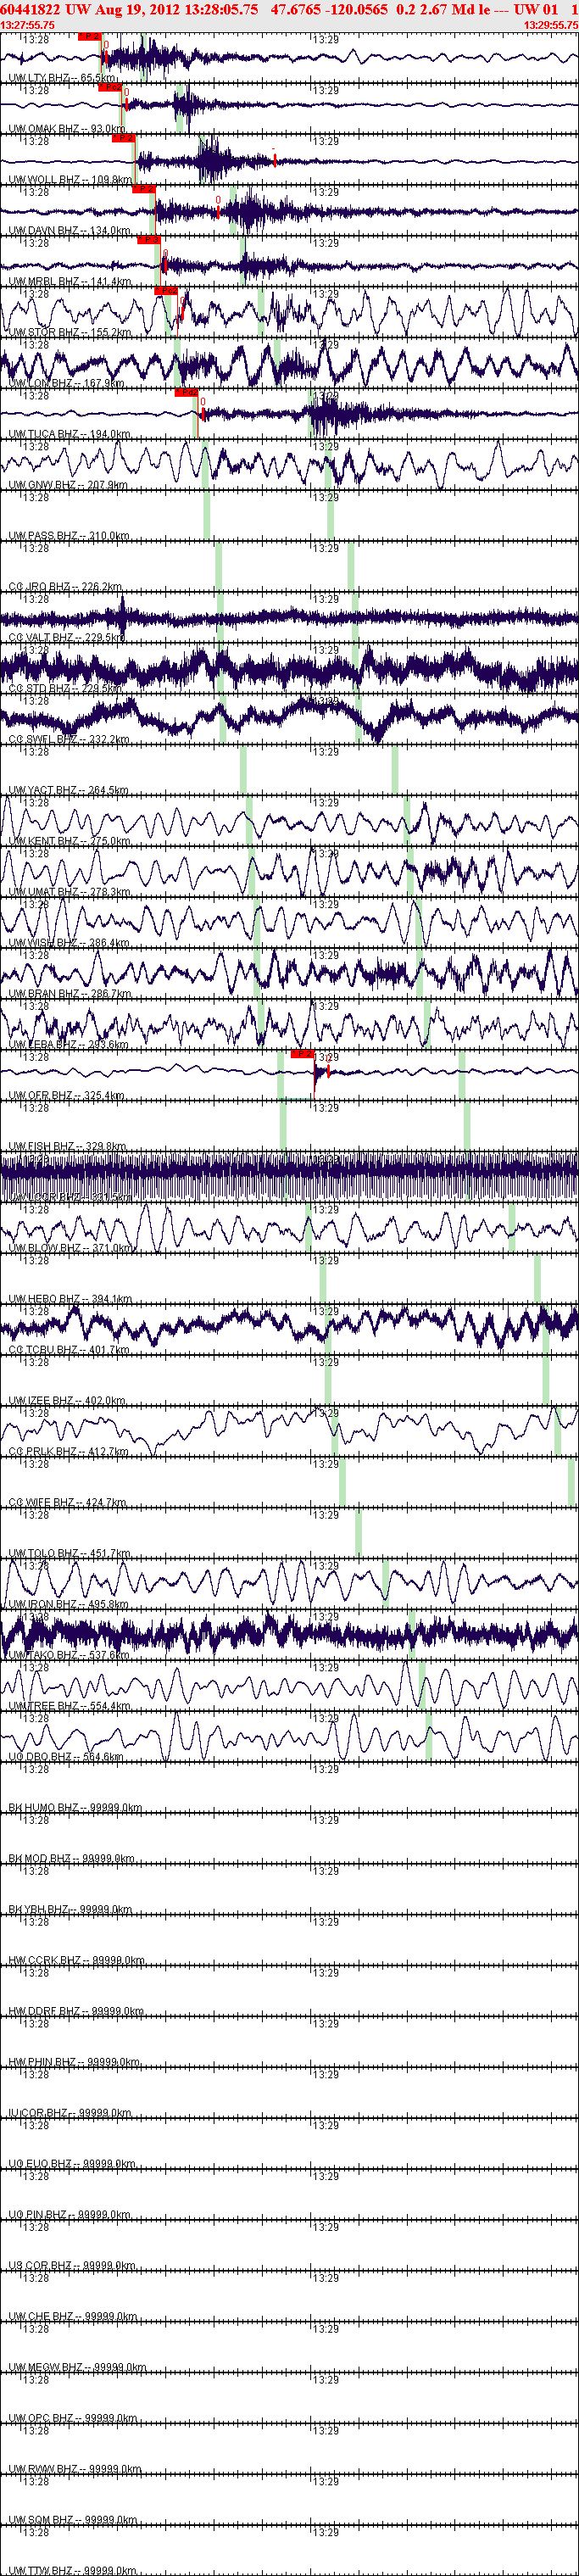Select station label UW OFR BHZ 325.4km
579x2576 pixels.
coord(66,1096)
